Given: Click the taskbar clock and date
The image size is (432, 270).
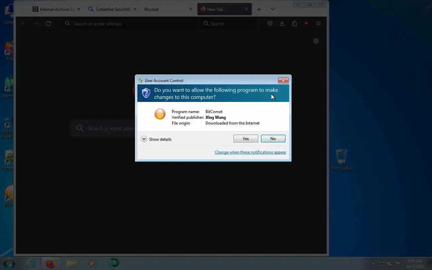Looking at the screenshot, I should pyautogui.click(x=415, y=264).
